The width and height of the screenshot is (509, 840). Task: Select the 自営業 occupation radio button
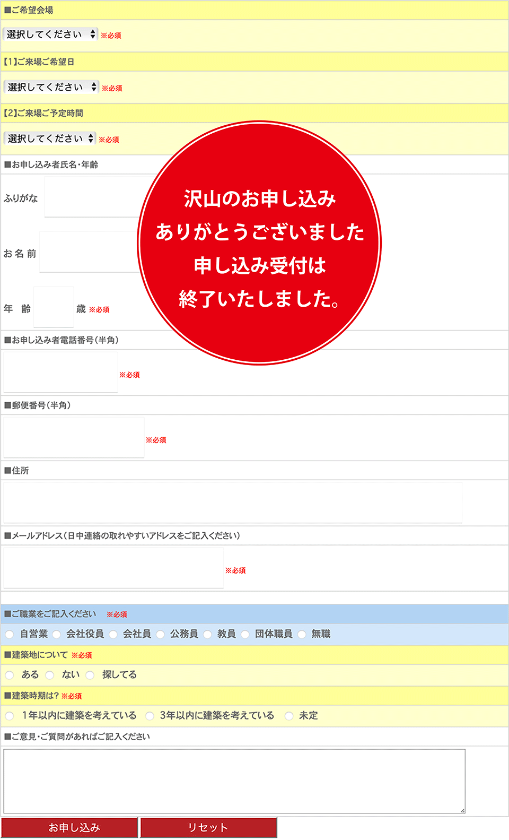coord(10,634)
